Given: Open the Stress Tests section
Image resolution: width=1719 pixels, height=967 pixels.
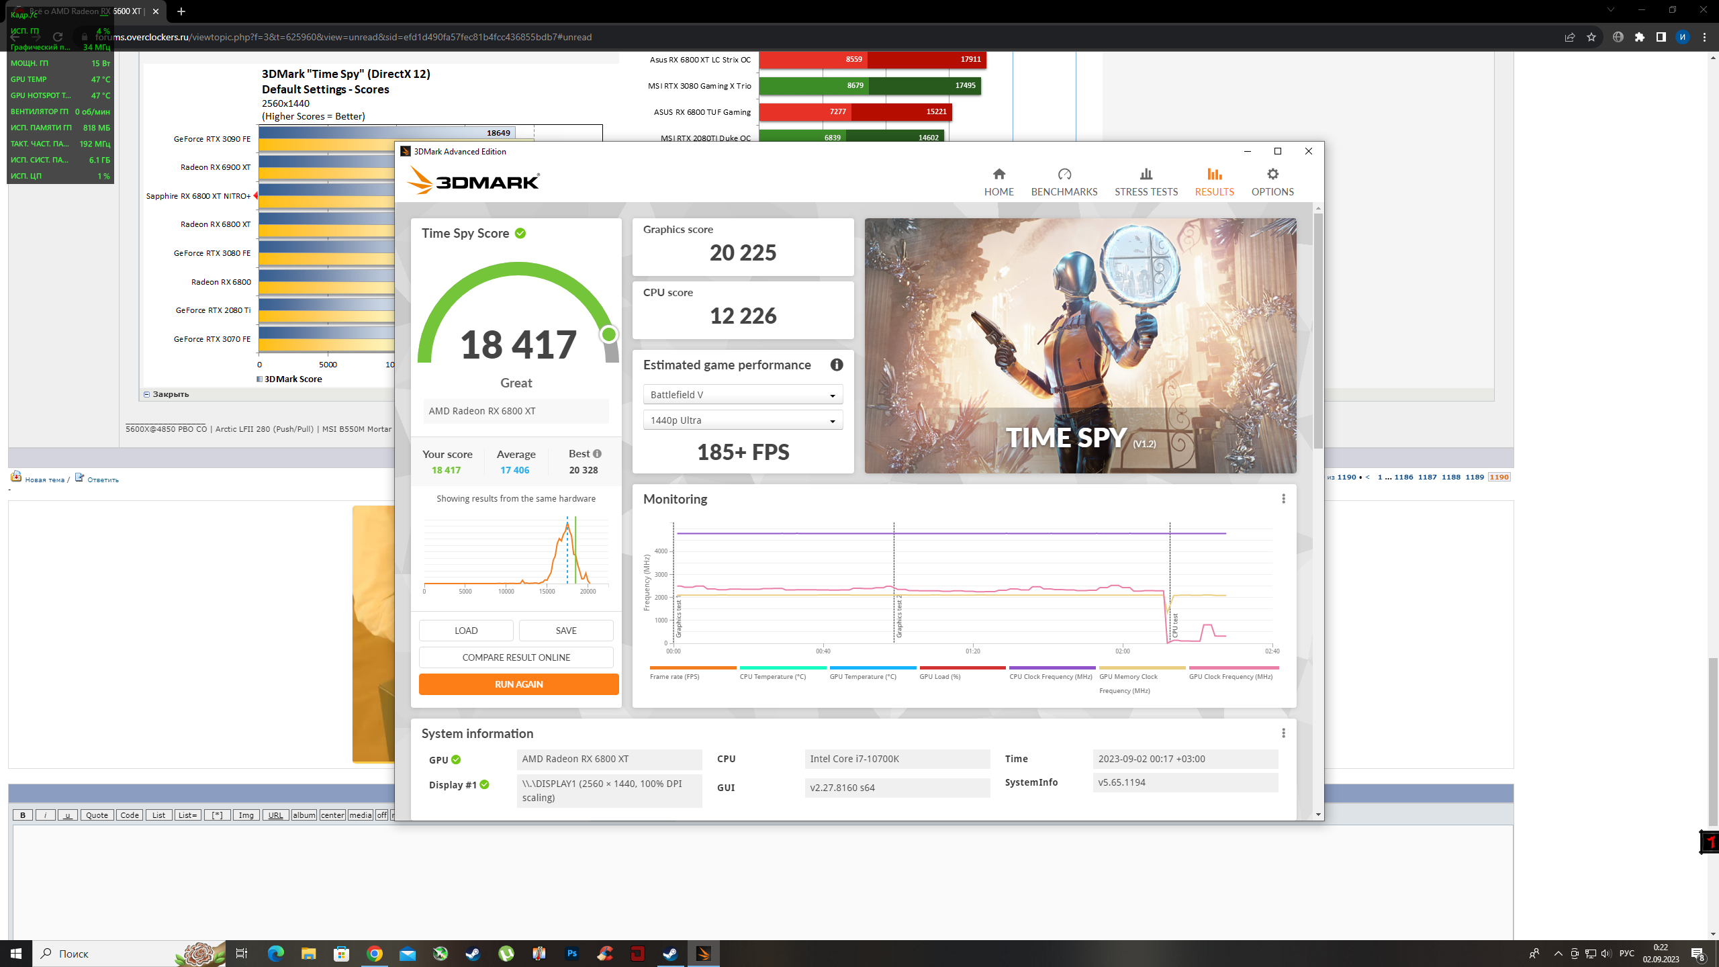Looking at the screenshot, I should (1146, 182).
